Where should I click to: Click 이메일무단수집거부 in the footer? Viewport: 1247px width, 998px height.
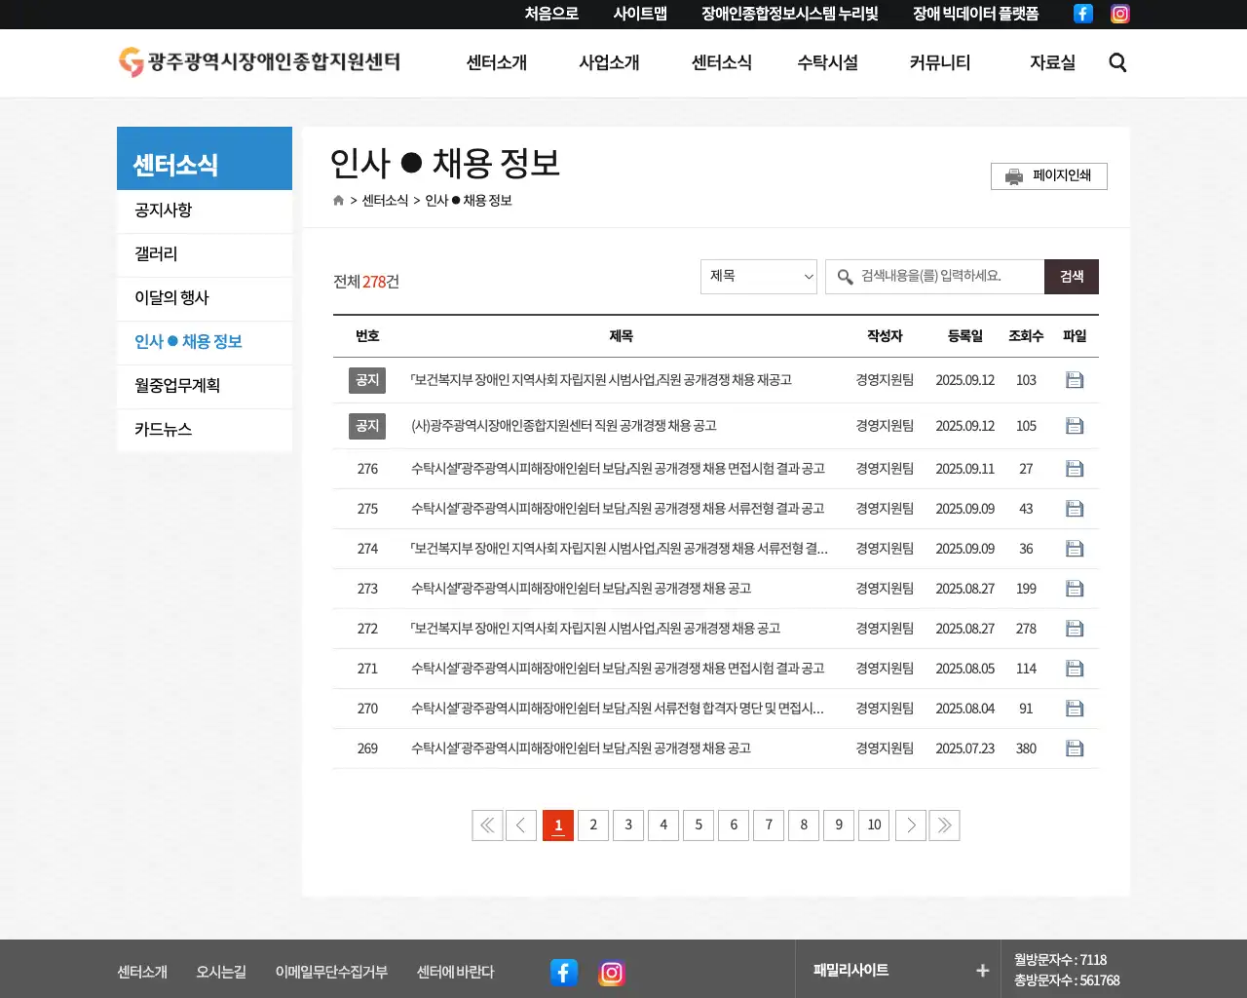coord(331,972)
